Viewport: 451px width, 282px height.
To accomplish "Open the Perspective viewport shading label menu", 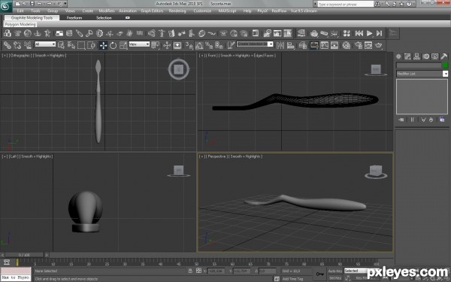I will (x=246, y=156).
